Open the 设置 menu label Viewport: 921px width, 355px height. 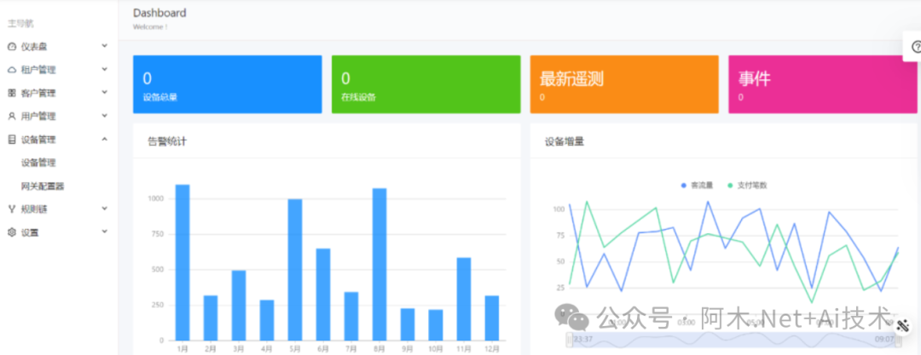coord(30,232)
